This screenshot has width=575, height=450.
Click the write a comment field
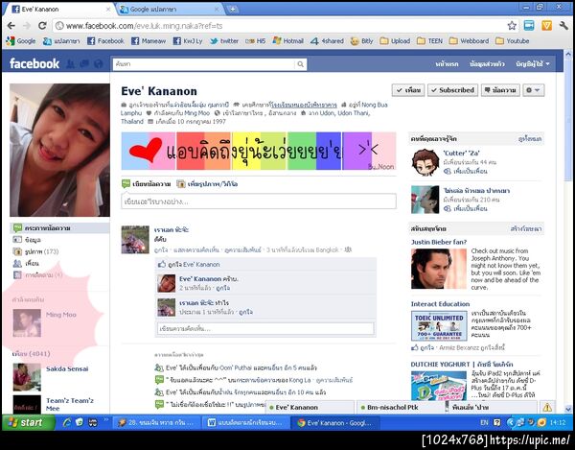(265, 328)
